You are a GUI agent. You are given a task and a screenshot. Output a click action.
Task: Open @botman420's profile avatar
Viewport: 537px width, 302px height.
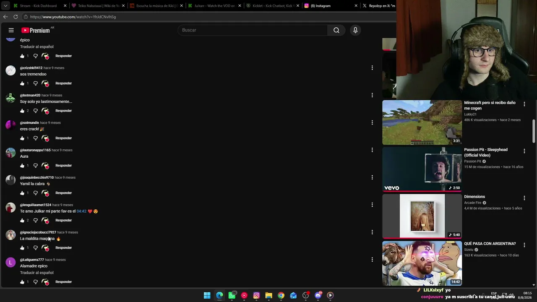[x=10, y=98]
